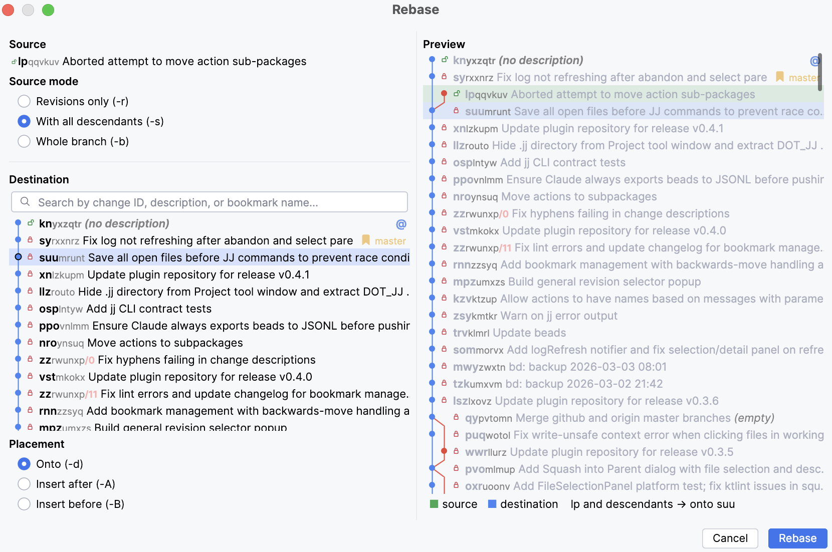Screen dimensions: 832x552
Task: Click preview row kzvktzup Allow actions to have names
Action: 623,299
